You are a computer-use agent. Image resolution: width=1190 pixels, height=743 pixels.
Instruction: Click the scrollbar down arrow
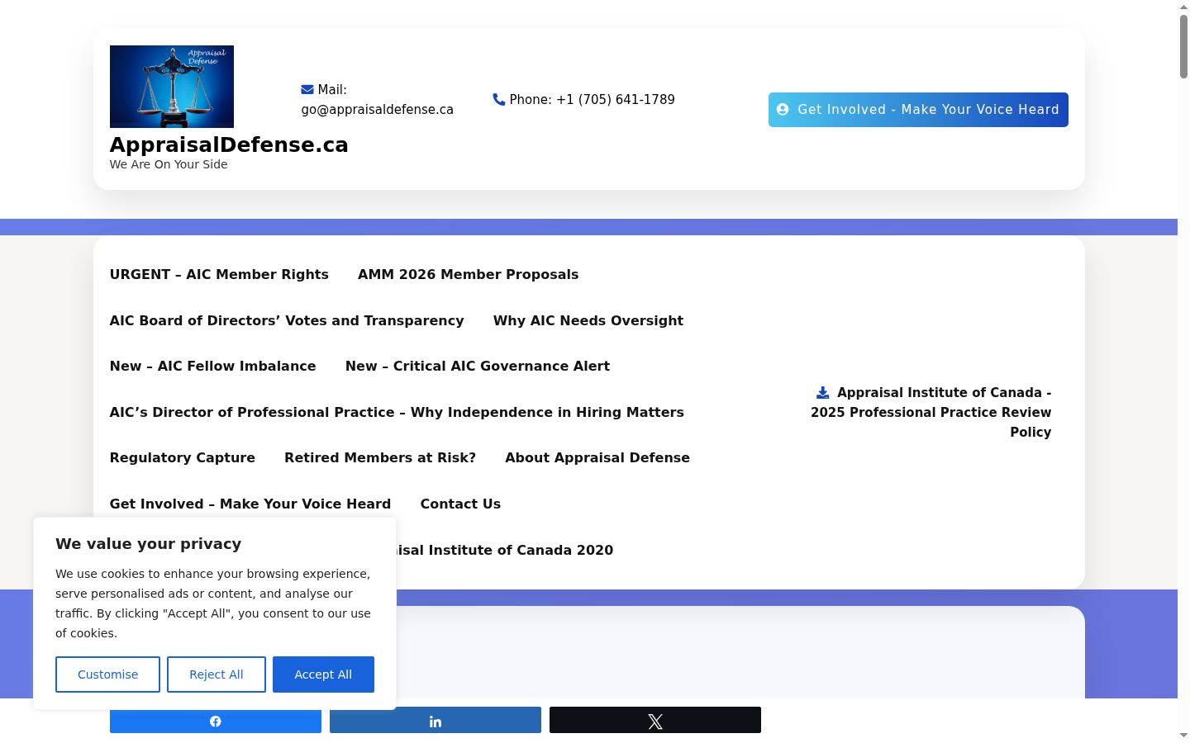coord(1183,736)
